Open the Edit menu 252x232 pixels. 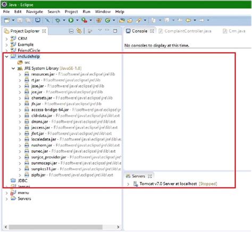click(18, 12)
